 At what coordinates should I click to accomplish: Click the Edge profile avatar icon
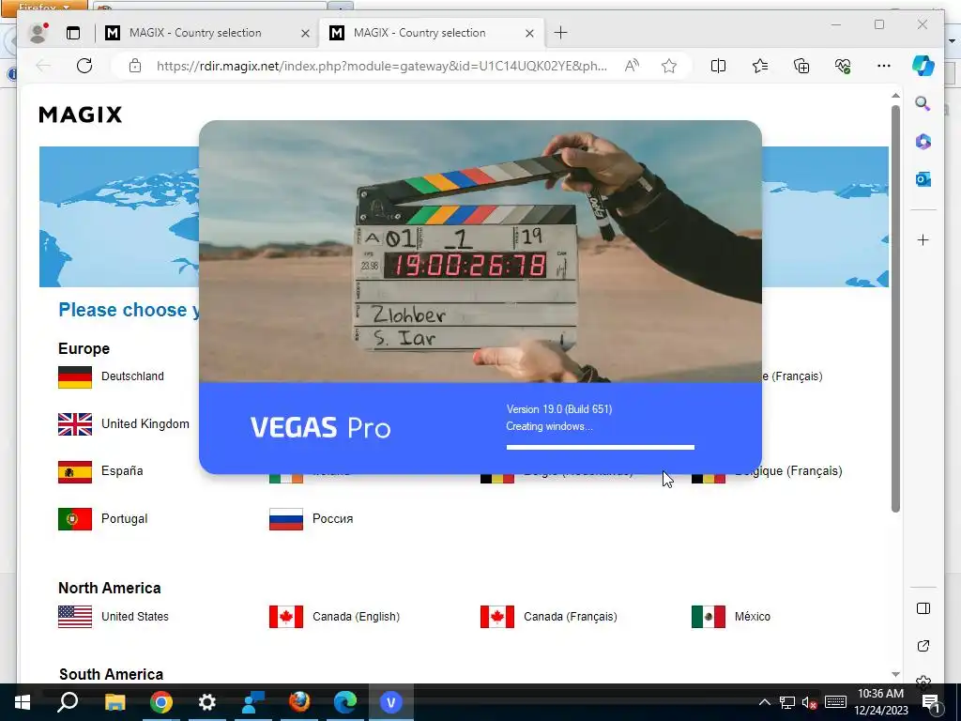pos(38,33)
